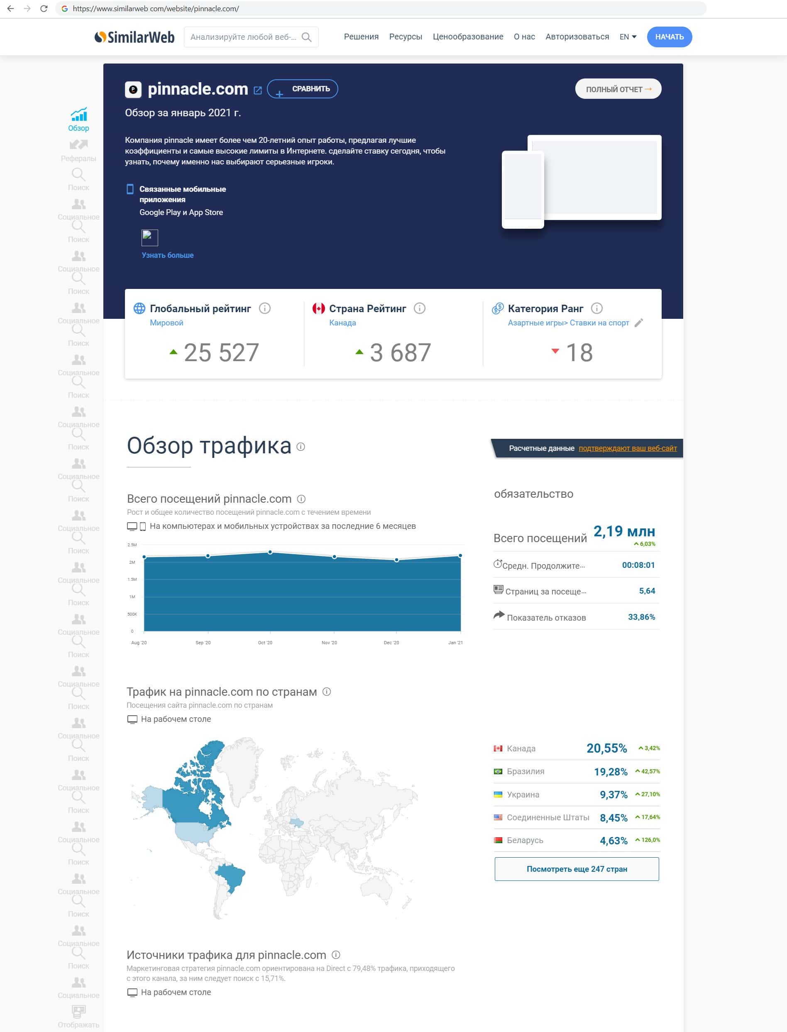The image size is (787, 1032).
Task: Click the global rank value 25 527
Action: [221, 353]
